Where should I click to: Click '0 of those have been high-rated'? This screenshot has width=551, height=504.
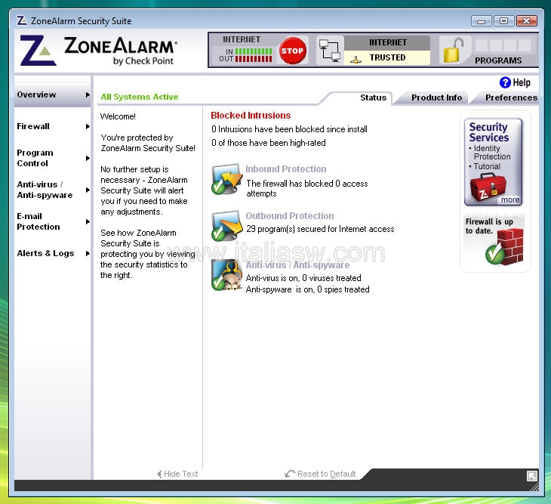tap(269, 143)
